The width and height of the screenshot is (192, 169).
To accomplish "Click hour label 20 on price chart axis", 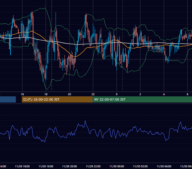I will pos(69,94).
